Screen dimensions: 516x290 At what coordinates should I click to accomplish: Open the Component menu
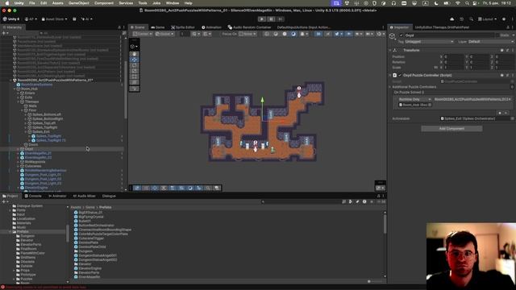(x=104, y=3)
